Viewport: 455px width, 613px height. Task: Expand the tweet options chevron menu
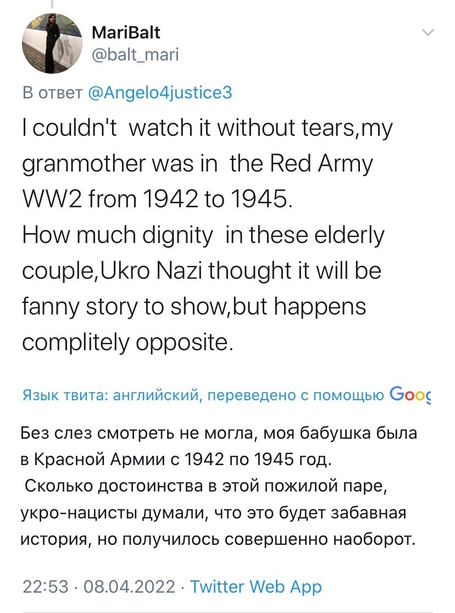tap(429, 32)
